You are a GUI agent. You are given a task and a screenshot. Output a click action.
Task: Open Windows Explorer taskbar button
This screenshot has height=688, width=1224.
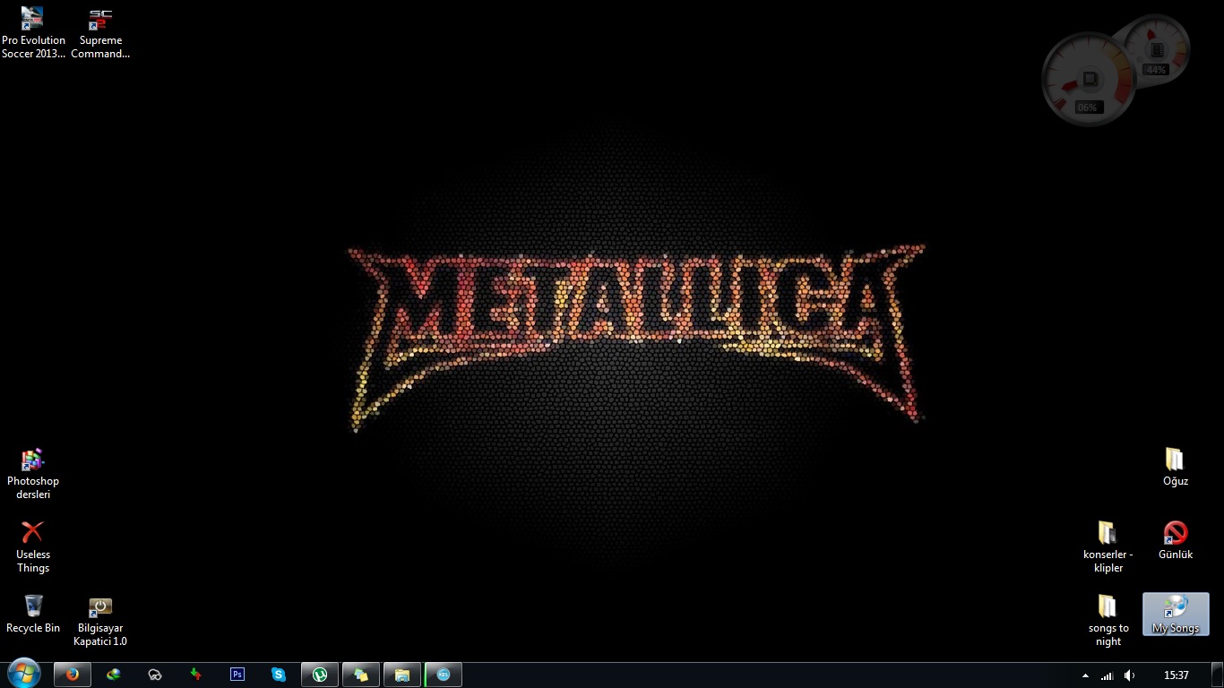[402, 675]
